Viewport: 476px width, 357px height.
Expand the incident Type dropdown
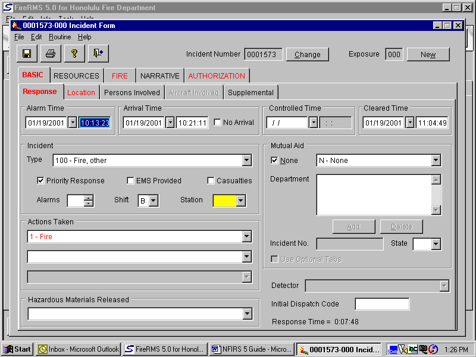coord(247,161)
